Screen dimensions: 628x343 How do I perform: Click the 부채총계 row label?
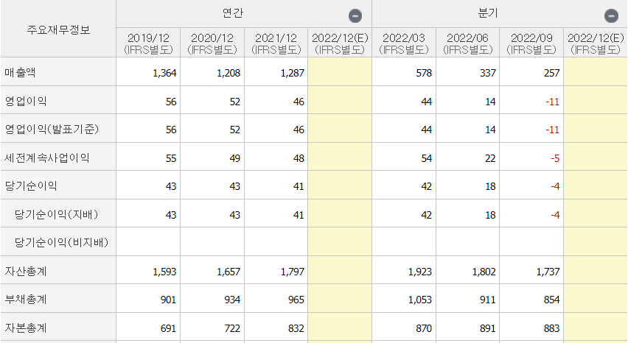(x=26, y=300)
